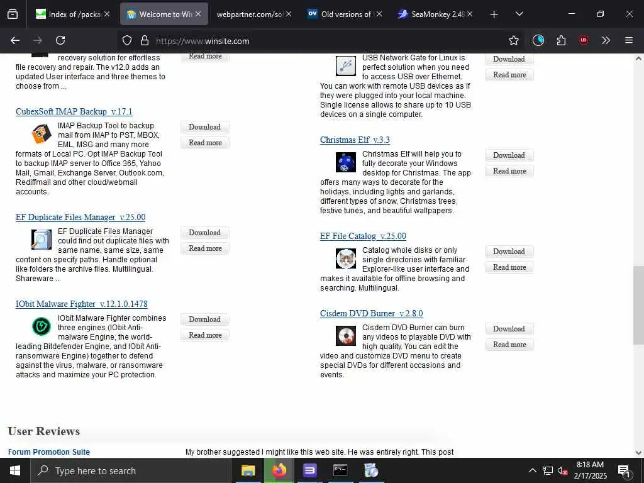Click the muted volume tray icon
Screen dimensions: 644x483
point(563,470)
